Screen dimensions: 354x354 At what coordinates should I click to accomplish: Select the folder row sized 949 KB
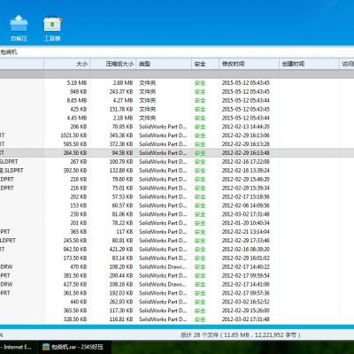point(177,92)
